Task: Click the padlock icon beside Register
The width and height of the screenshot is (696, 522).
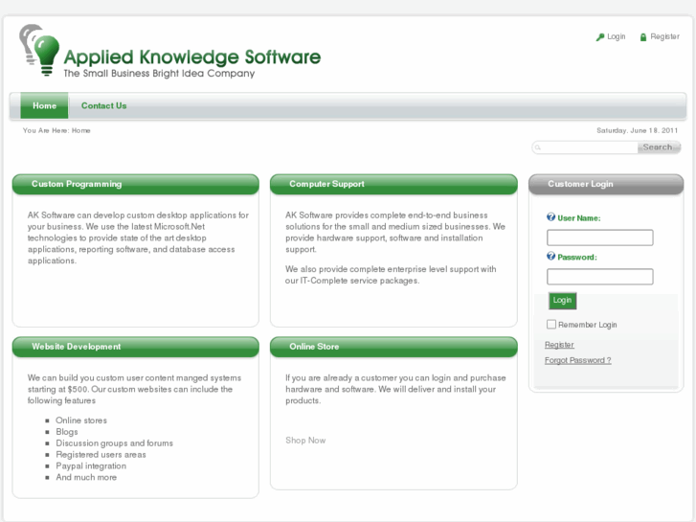Action: [643, 36]
